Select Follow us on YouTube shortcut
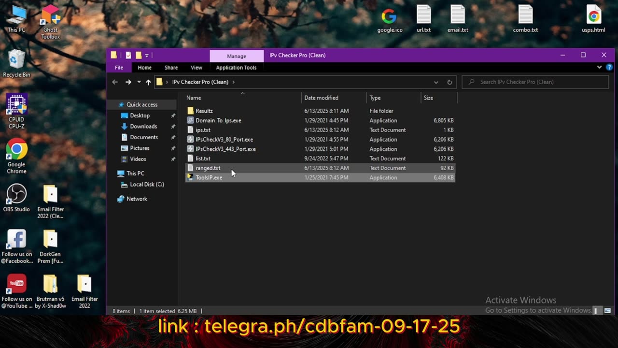Image resolution: width=618 pixels, height=348 pixels. (16, 291)
